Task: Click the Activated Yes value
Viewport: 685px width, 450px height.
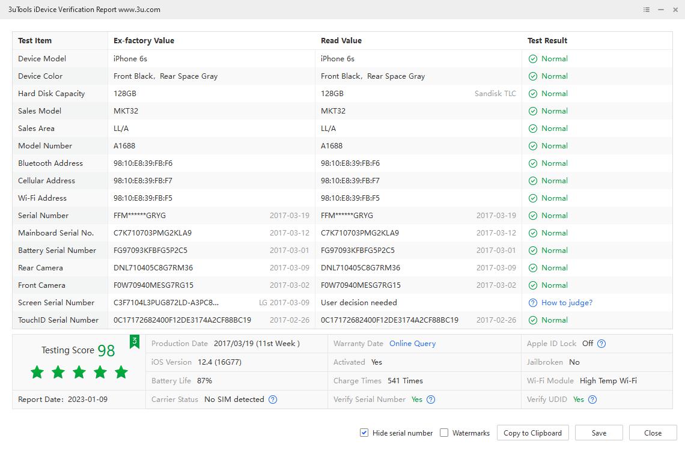Action: pyautogui.click(x=377, y=362)
